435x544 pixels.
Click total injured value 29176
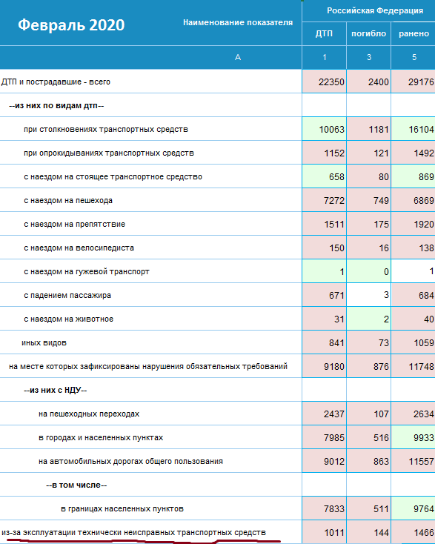421,82
